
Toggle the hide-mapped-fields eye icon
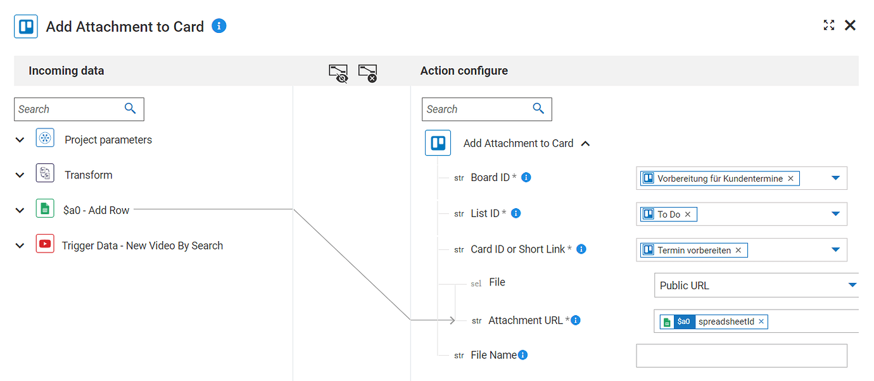coord(338,73)
